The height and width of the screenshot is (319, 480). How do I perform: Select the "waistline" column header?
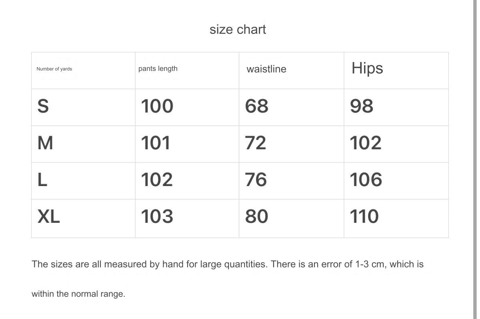(266, 69)
